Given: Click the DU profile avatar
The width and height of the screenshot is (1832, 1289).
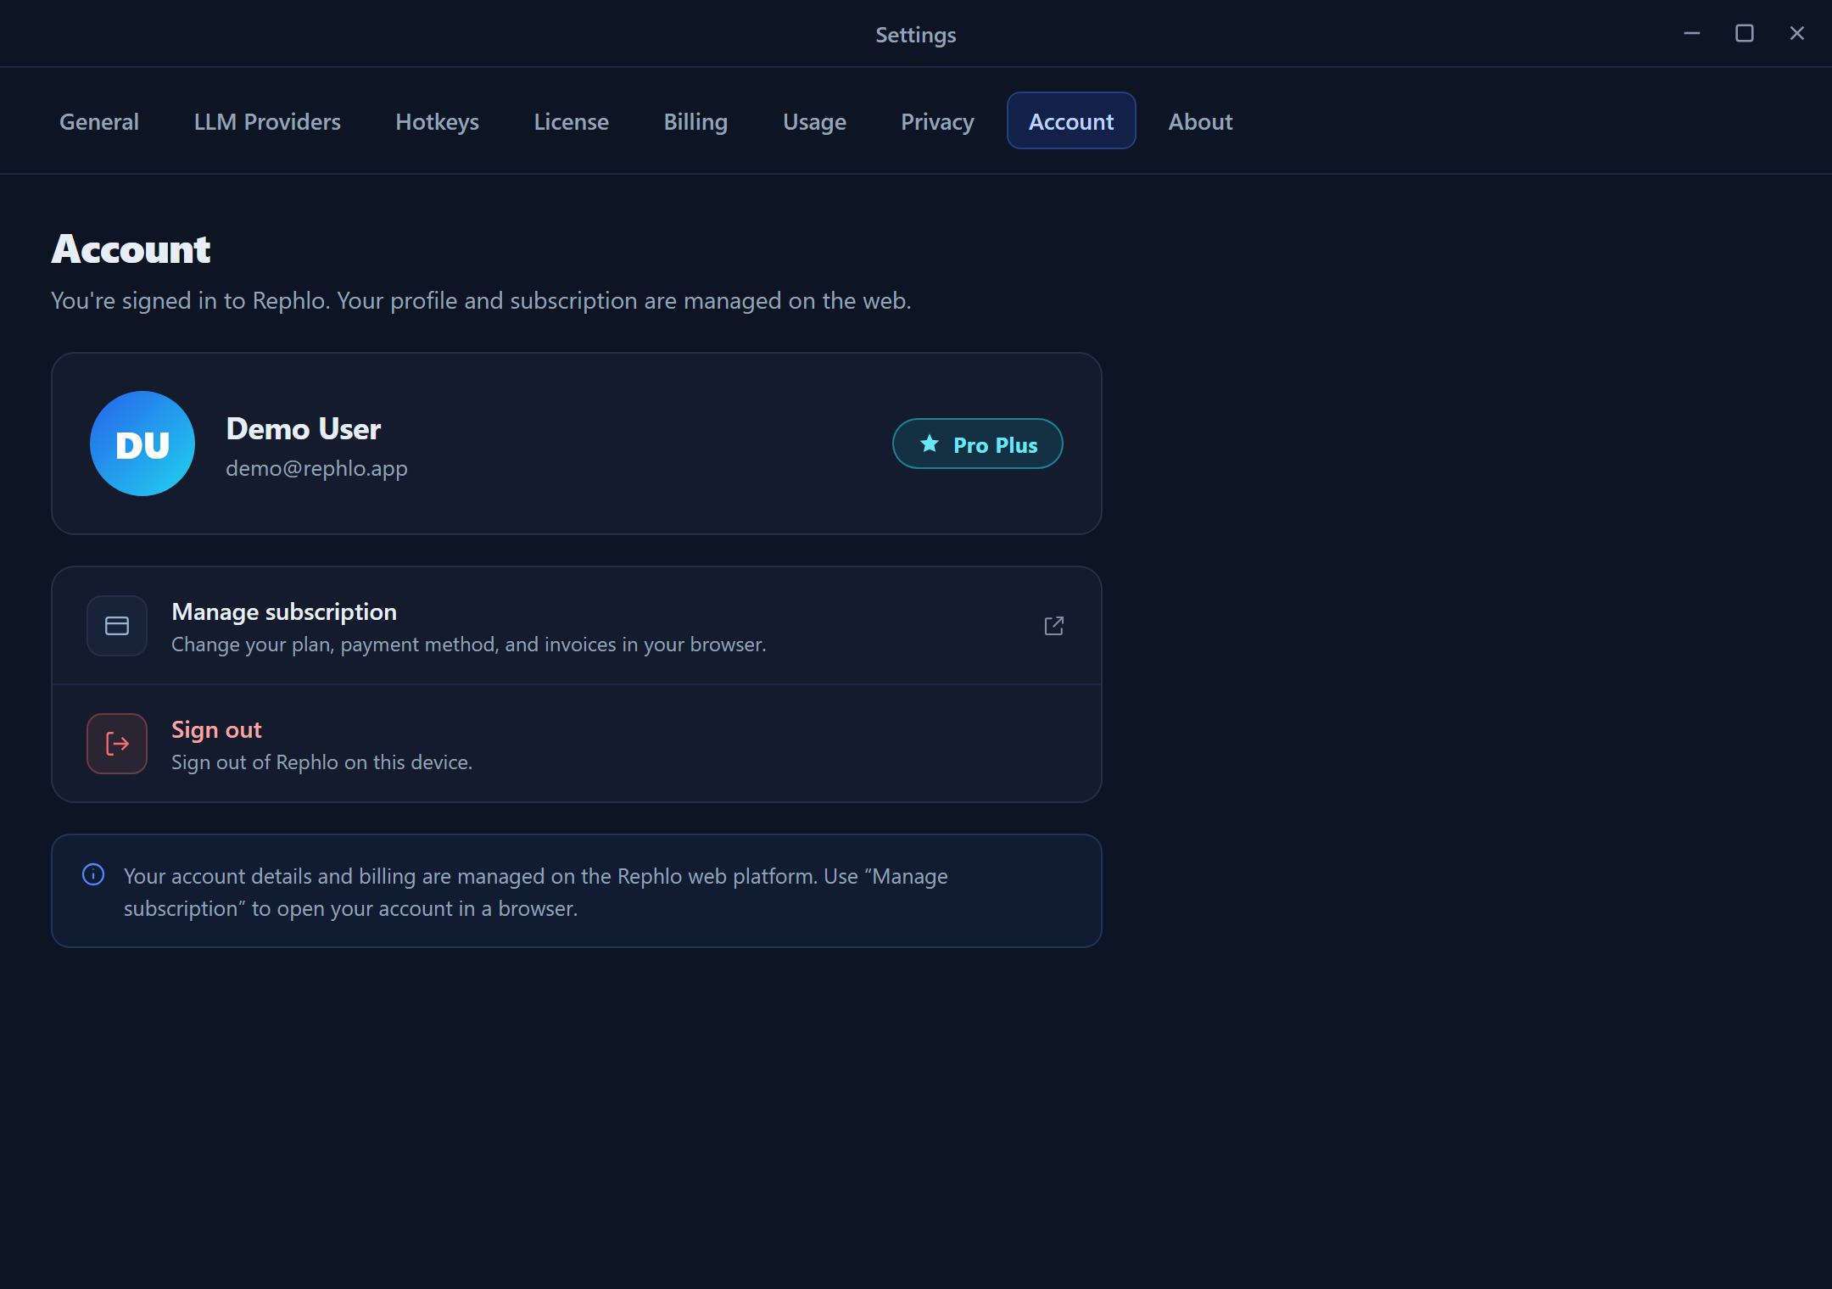Looking at the screenshot, I should pyautogui.click(x=142, y=444).
